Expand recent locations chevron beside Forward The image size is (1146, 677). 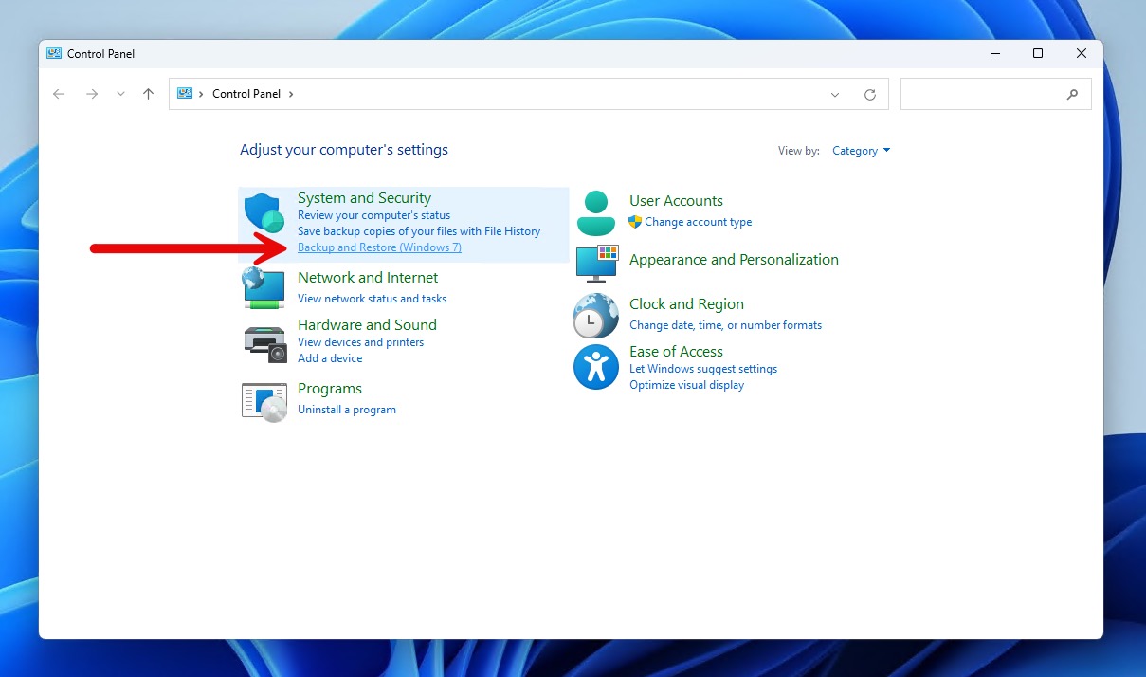click(120, 94)
